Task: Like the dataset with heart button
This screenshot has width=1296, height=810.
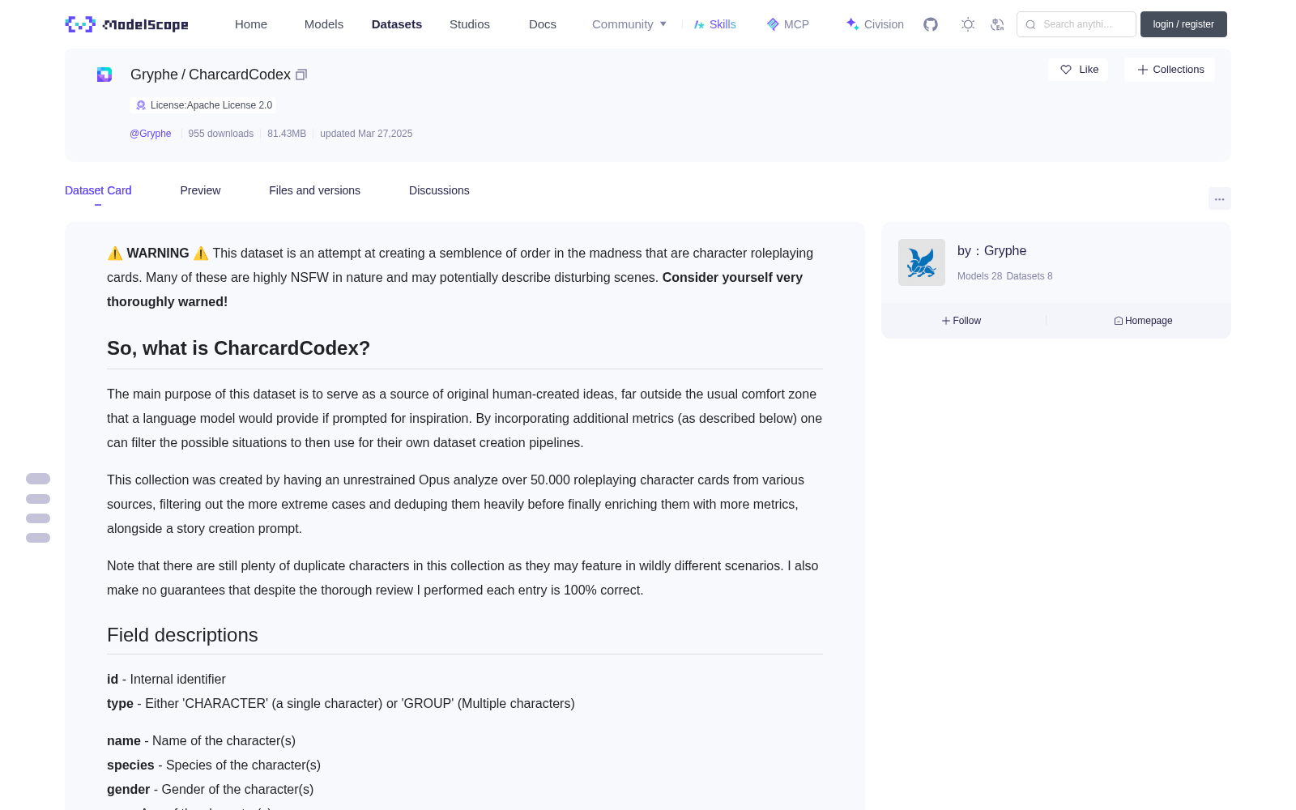Action: click(1078, 70)
